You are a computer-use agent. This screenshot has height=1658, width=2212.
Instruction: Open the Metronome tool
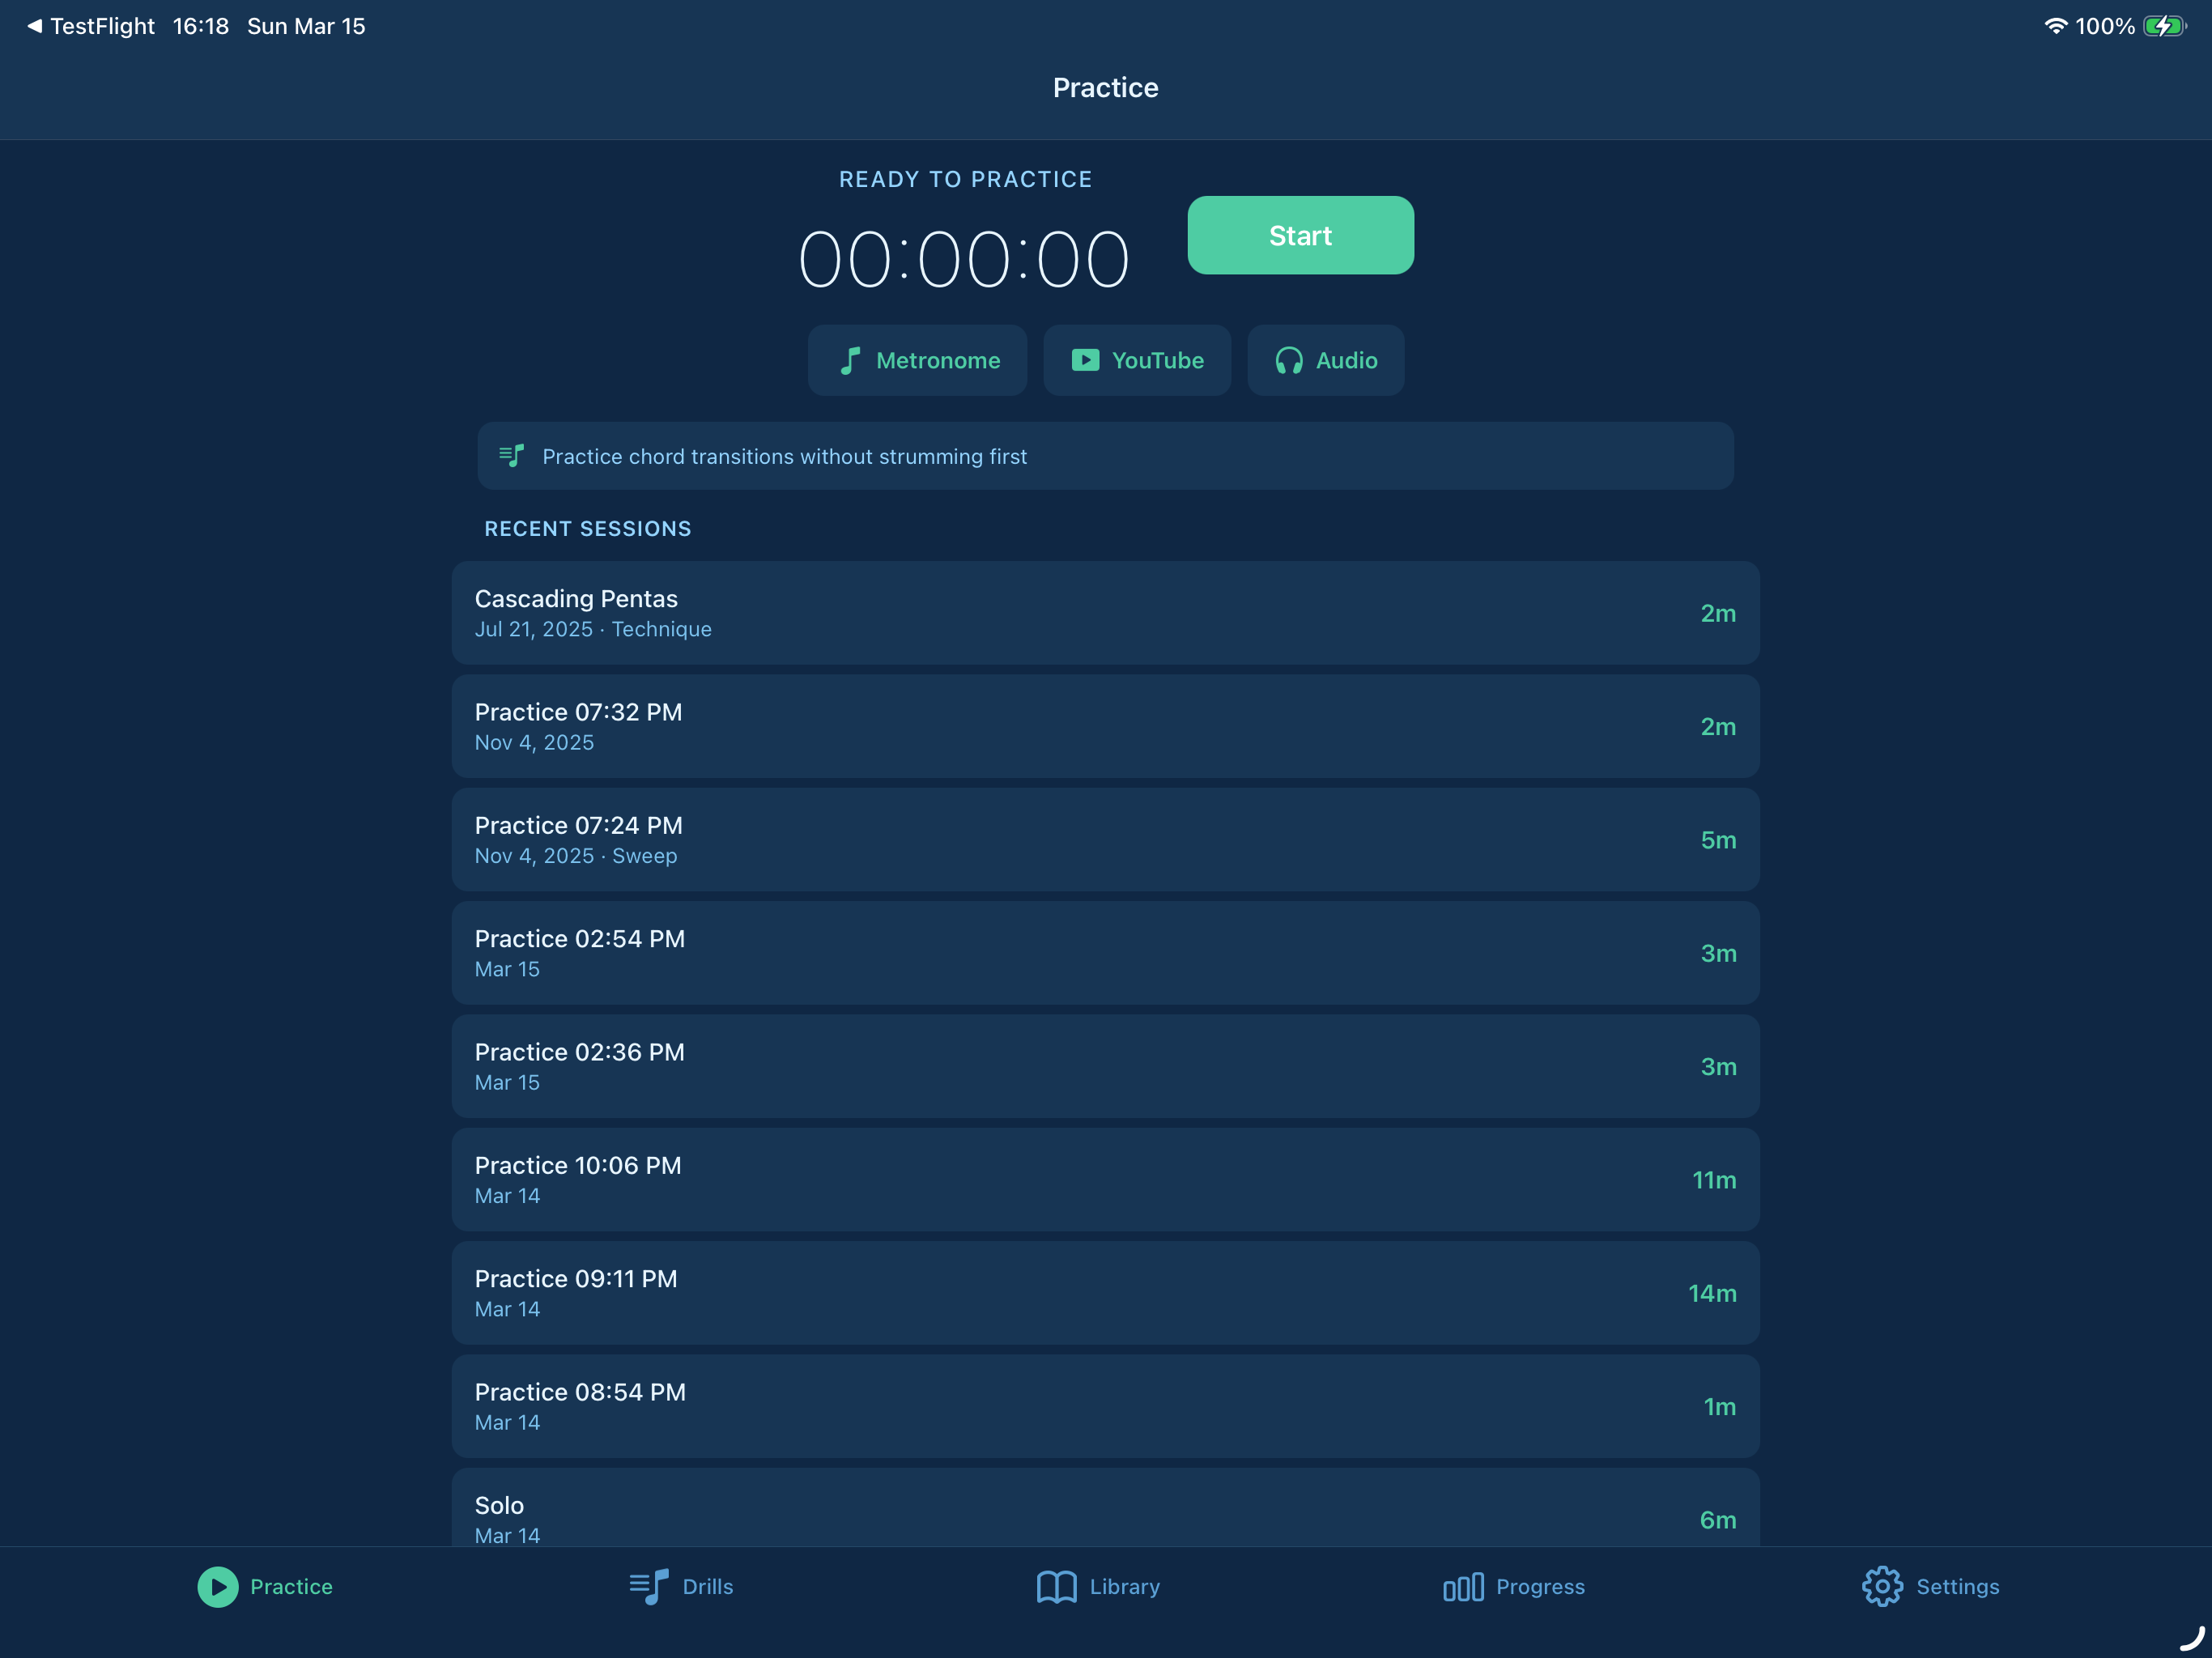[917, 360]
